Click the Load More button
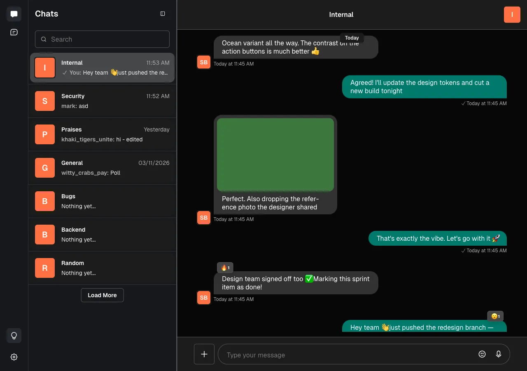Viewport: 527px width, 371px height. coord(102,295)
